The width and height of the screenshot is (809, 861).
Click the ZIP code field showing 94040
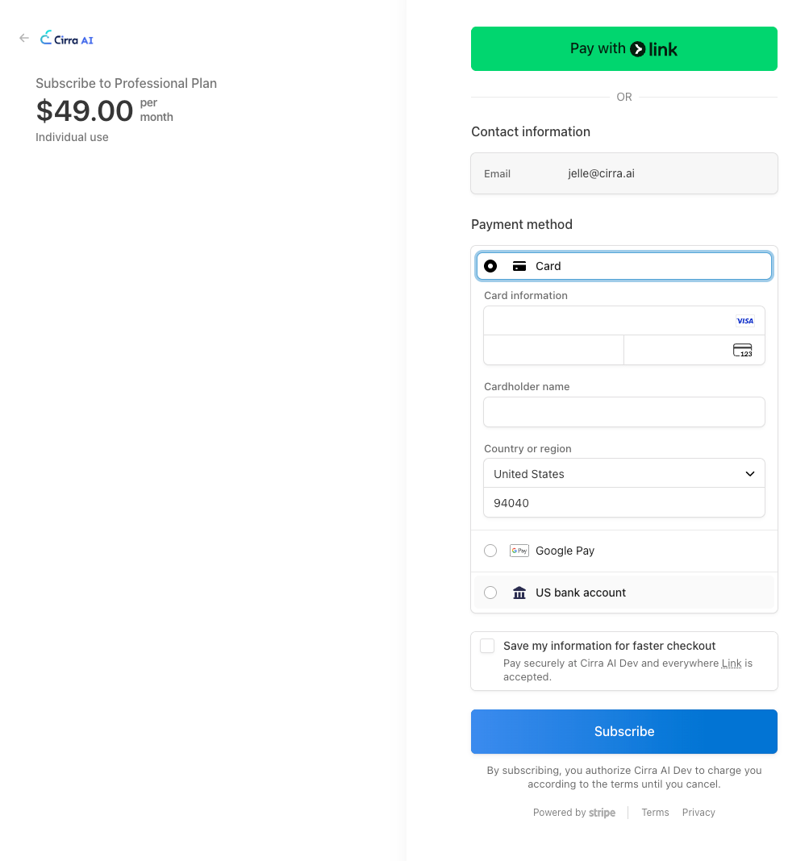[x=623, y=503]
